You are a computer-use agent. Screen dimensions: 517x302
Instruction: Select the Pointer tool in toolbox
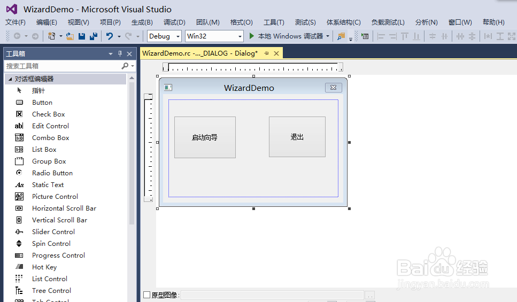[65, 90]
